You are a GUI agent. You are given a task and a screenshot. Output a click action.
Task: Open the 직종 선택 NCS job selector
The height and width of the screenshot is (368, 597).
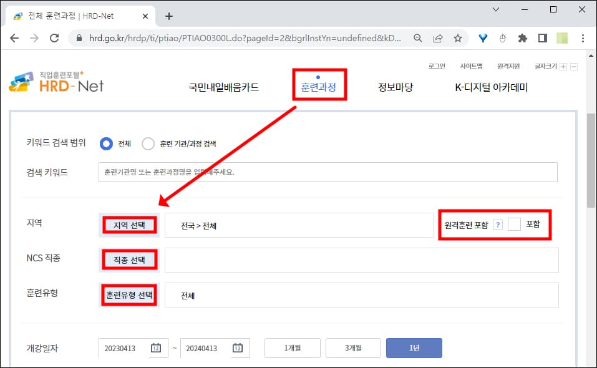[128, 259]
